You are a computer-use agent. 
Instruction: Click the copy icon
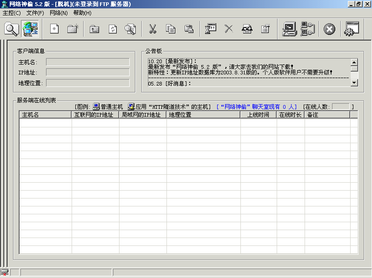tap(171, 28)
